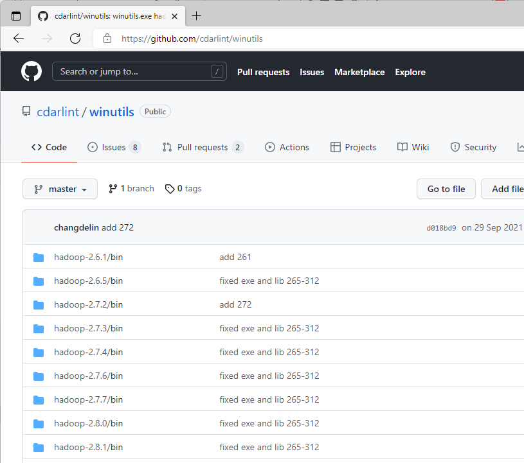This screenshot has width=524, height=463.
Task: Open the cdarlint owner link
Action: tap(58, 112)
